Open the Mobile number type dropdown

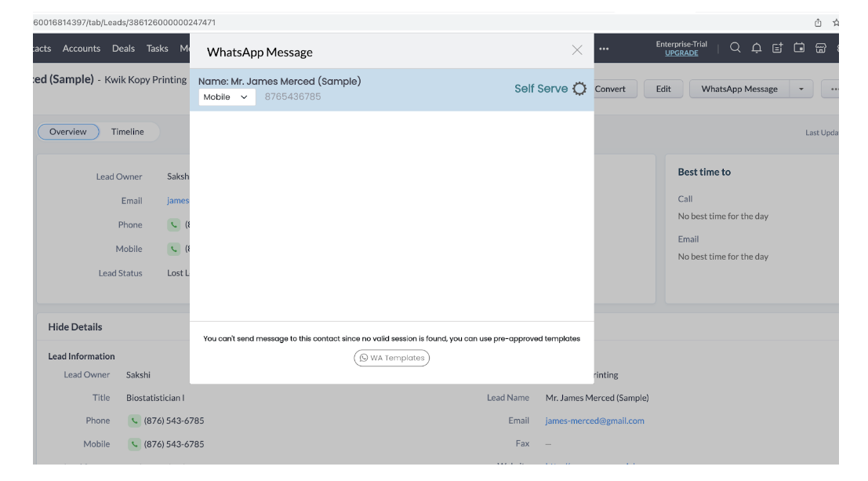pos(227,97)
